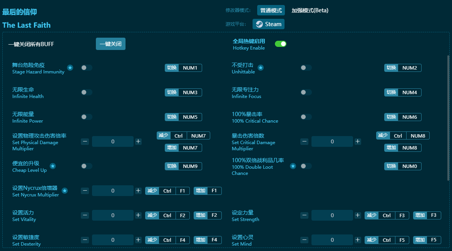Click the Steam platform icon button

268,24
